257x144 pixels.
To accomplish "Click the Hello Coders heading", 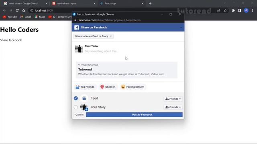I will pyautogui.click(x=19, y=30).
